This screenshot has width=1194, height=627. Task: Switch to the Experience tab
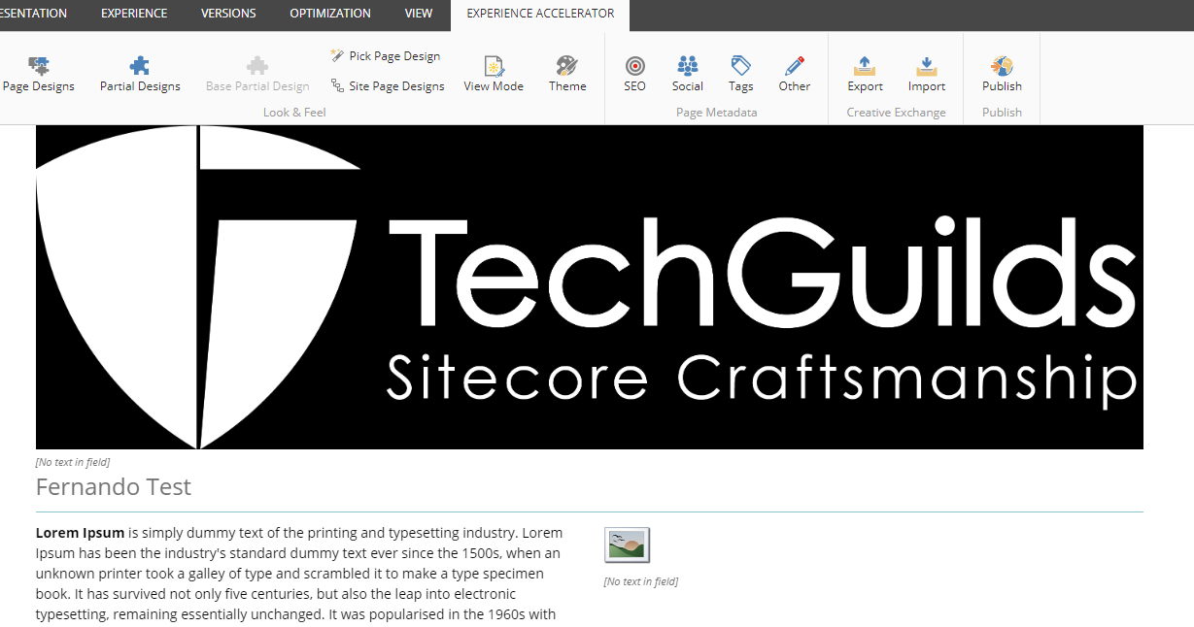click(134, 14)
